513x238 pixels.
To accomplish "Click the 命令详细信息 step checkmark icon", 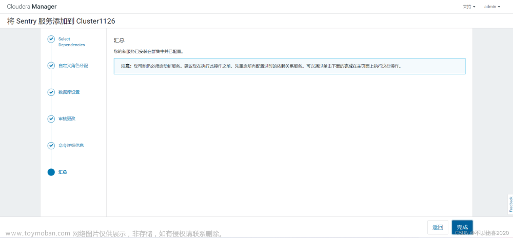I will pos(51,146).
